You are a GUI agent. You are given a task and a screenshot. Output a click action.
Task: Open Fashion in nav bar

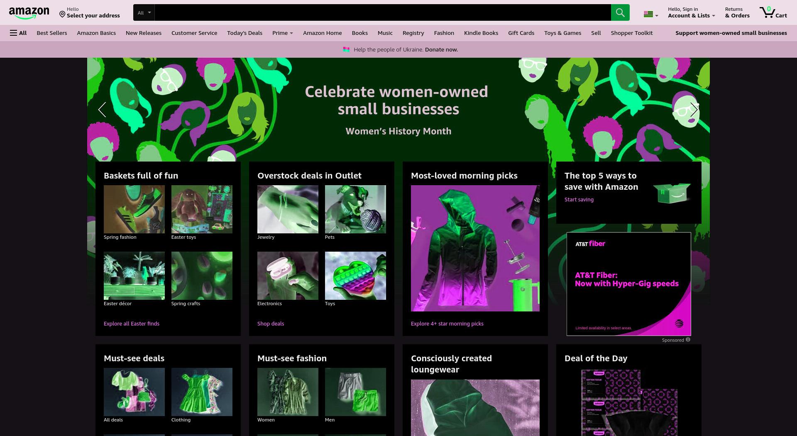click(x=444, y=33)
